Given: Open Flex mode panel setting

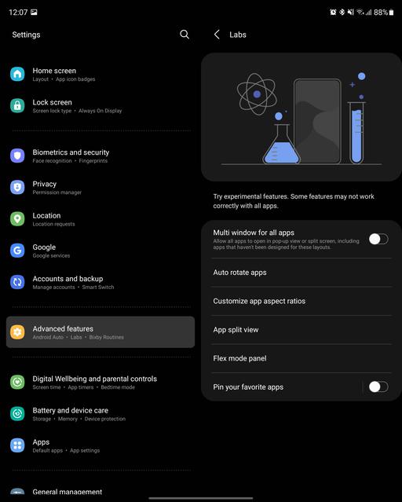Looking at the screenshot, I should click(x=301, y=358).
